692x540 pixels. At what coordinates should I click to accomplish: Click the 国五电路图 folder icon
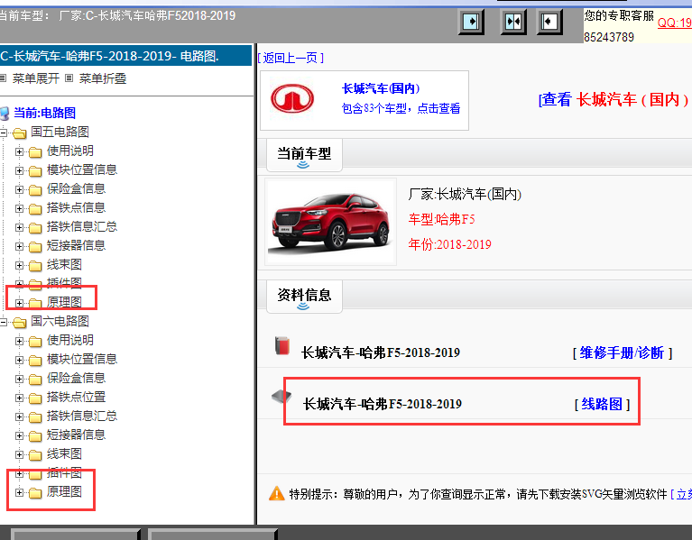20,133
